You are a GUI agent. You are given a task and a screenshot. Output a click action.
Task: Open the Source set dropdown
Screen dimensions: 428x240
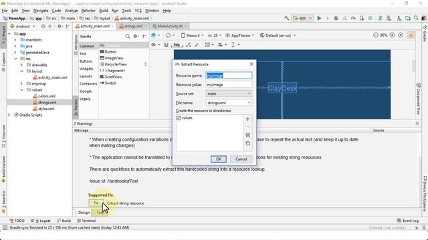click(229, 93)
